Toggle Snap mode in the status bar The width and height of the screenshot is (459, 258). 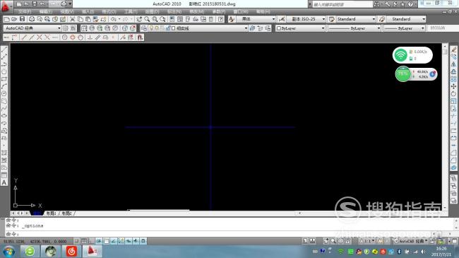pos(77,241)
